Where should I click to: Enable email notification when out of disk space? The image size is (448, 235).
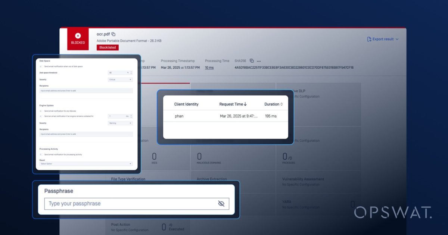point(41,66)
